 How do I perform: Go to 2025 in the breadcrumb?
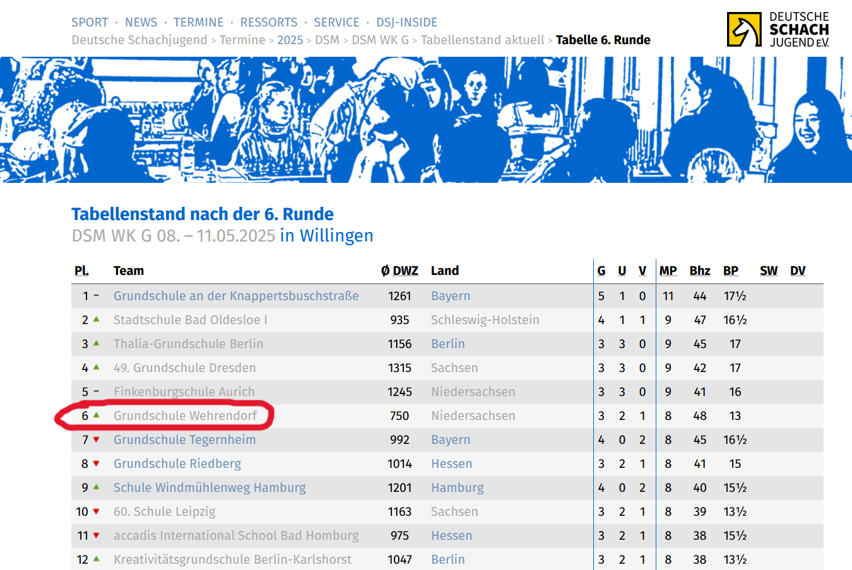(x=290, y=40)
